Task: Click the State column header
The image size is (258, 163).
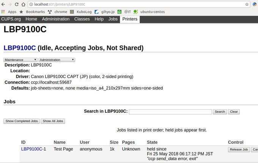Action: click(x=152, y=142)
